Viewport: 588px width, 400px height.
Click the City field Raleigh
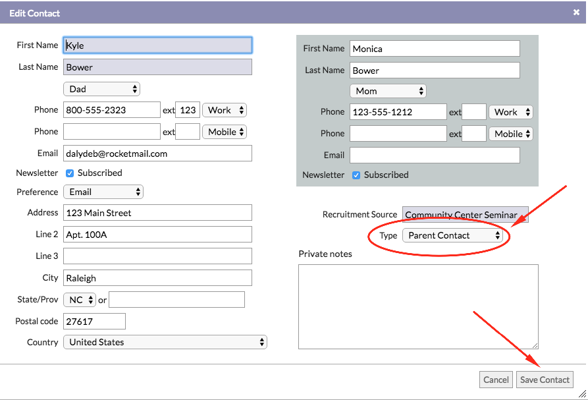(157, 278)
